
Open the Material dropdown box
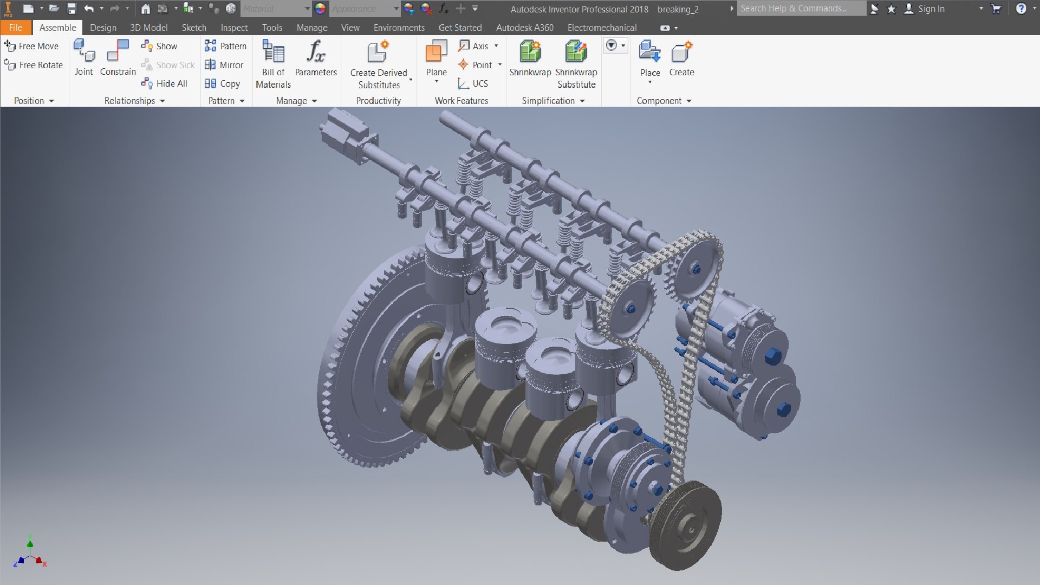coord(275,8)
